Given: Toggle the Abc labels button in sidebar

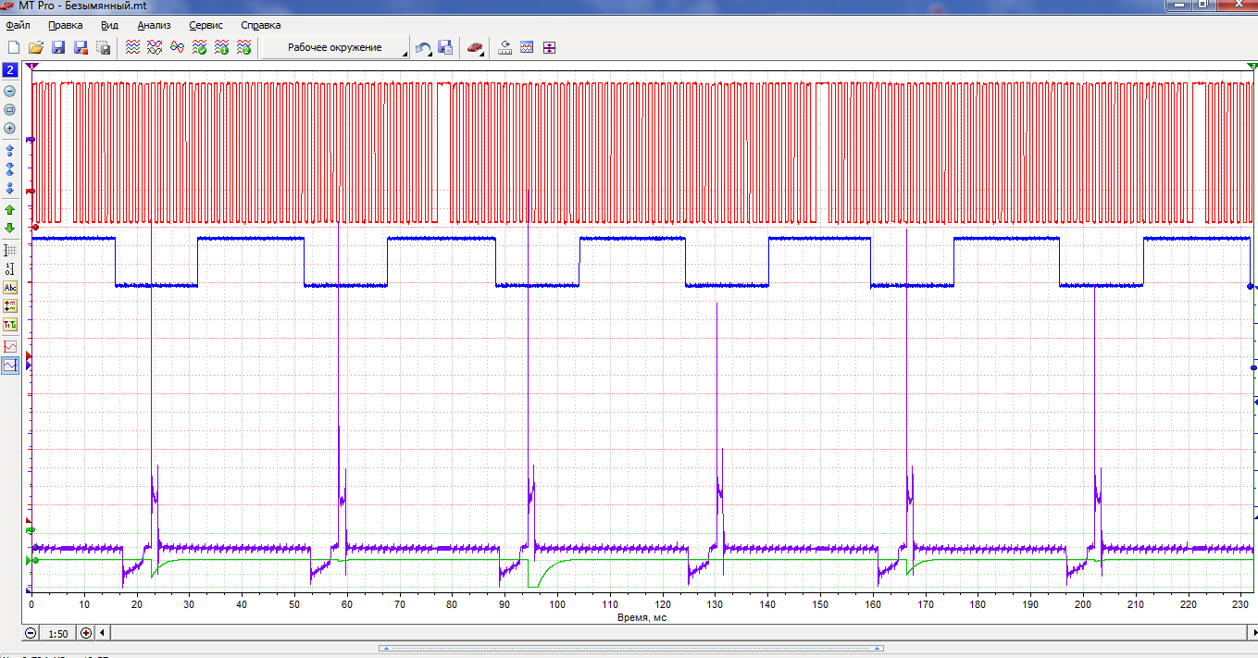Looking at the screenshot, I should (x=10, y=288).
